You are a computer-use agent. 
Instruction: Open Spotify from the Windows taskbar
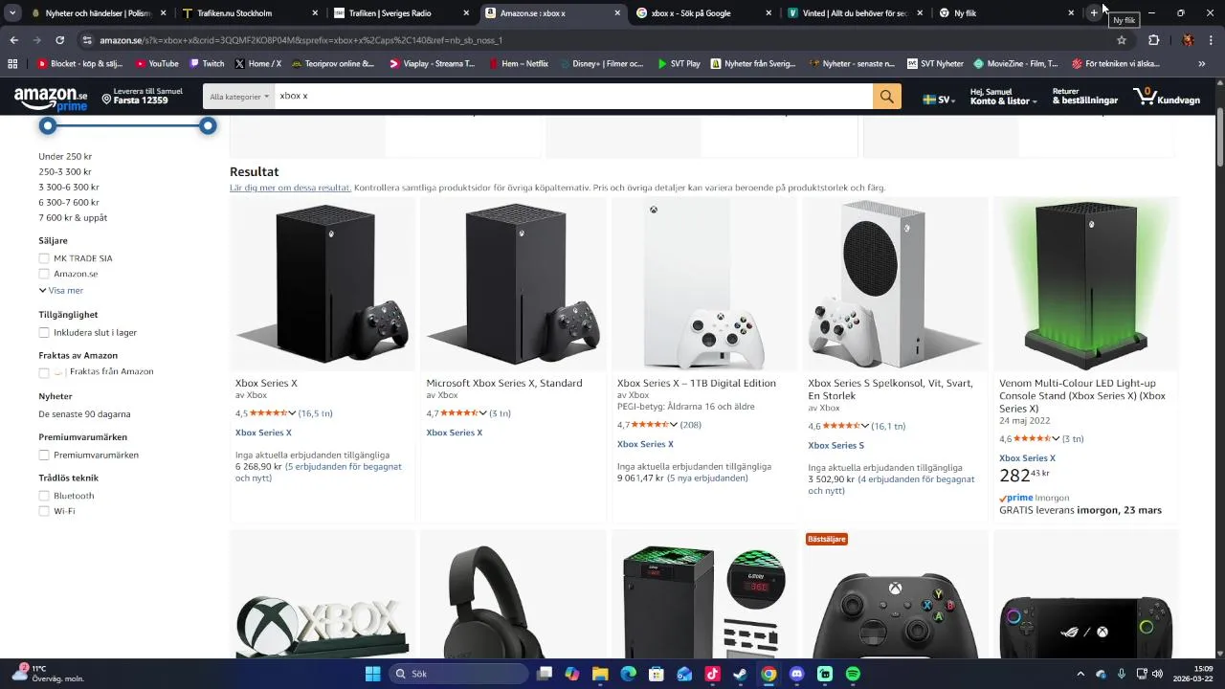point(853,674)
